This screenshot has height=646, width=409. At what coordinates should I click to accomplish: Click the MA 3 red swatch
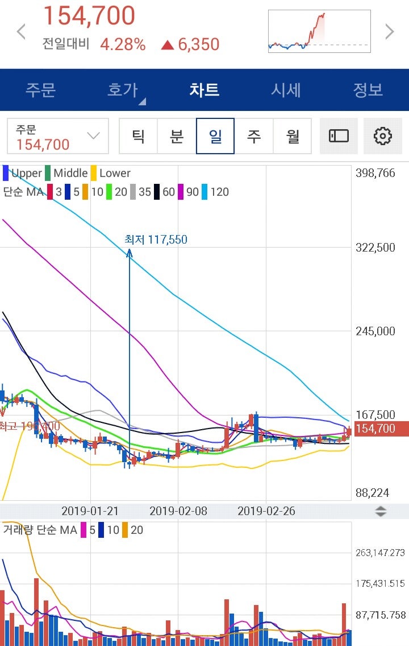pos(50,192)
